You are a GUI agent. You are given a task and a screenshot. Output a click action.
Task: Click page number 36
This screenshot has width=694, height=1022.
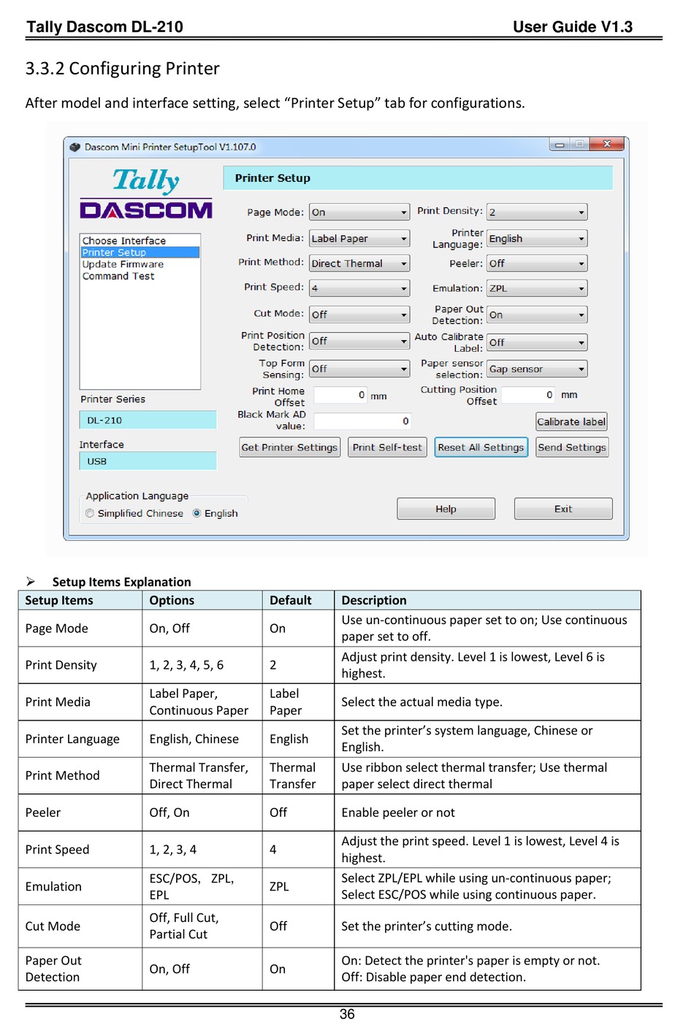pyautogui.click(x=347, y=1014)
